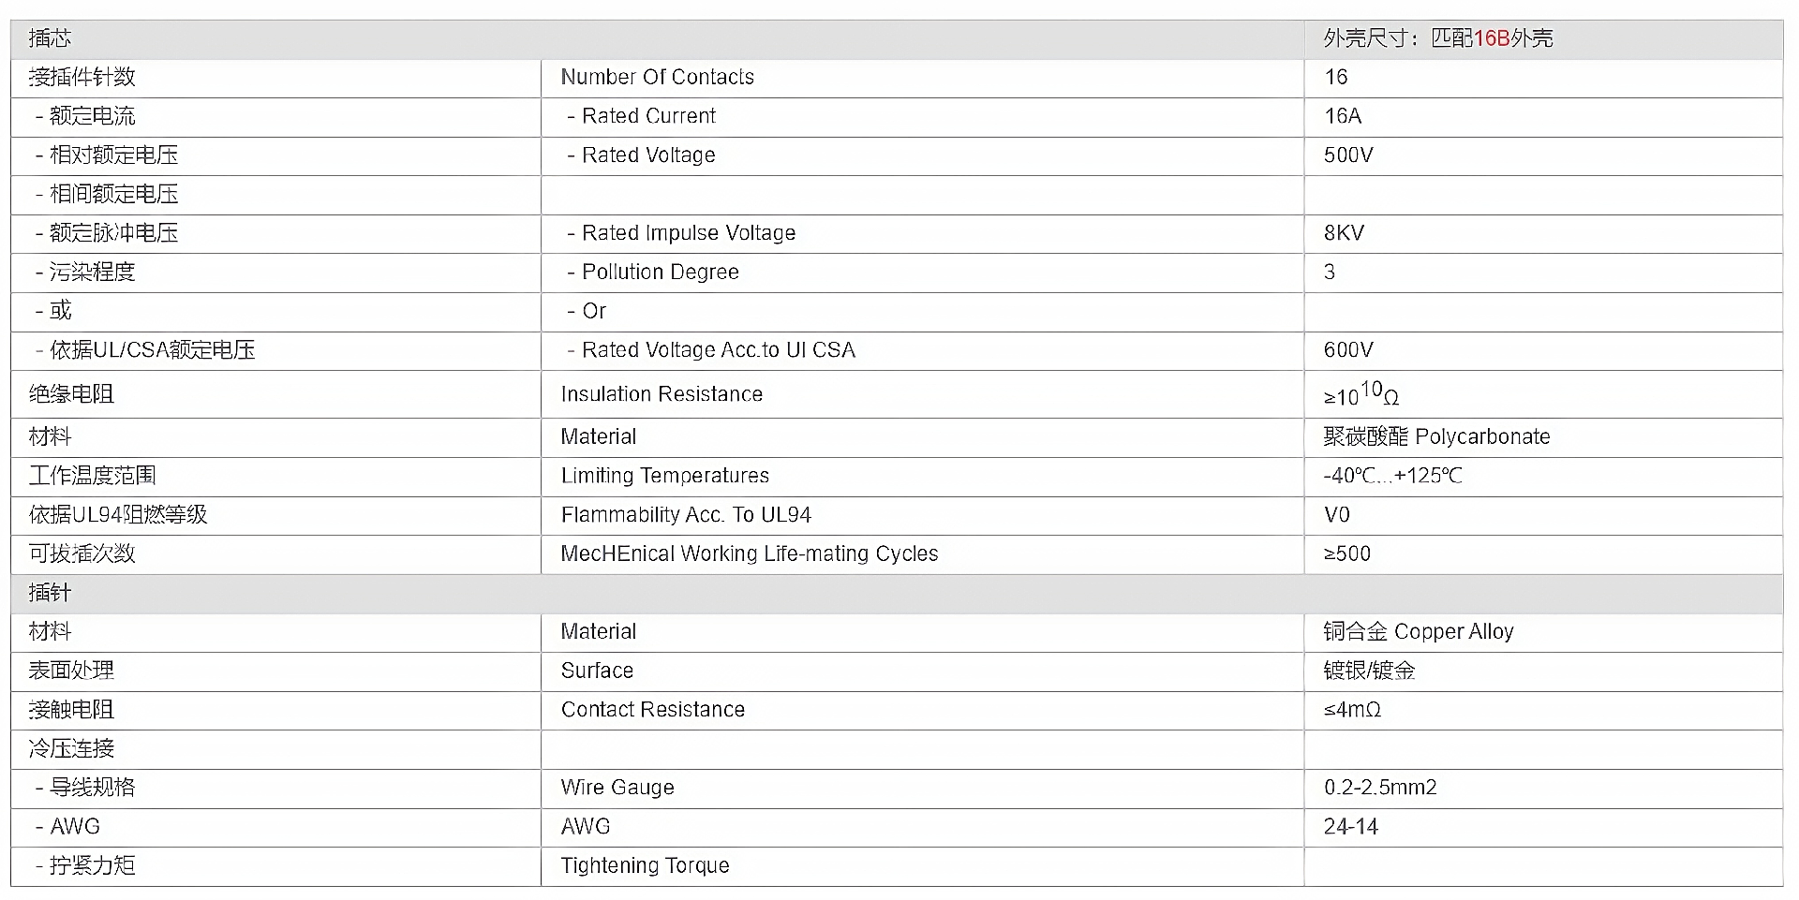Viewport: 1799px width, 900px height.
Task: Select the '≤4mΩ' value
Action: (1352, 710)
